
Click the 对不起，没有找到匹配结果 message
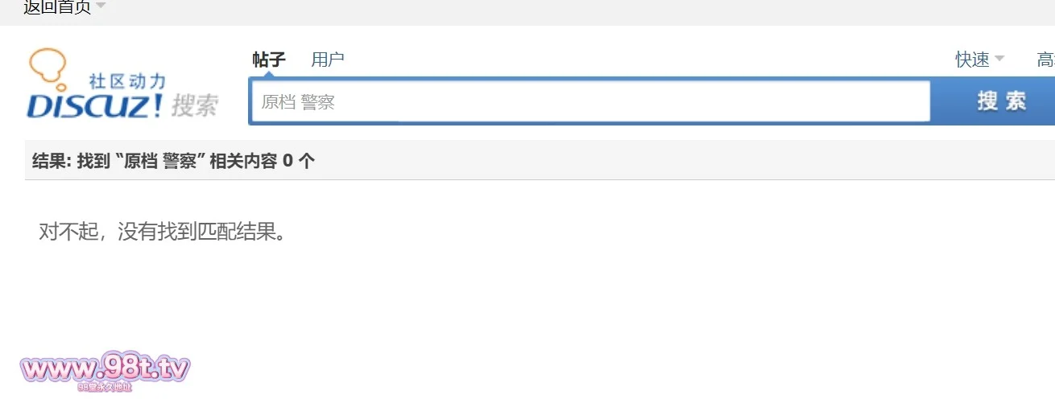tap(163, 232)
